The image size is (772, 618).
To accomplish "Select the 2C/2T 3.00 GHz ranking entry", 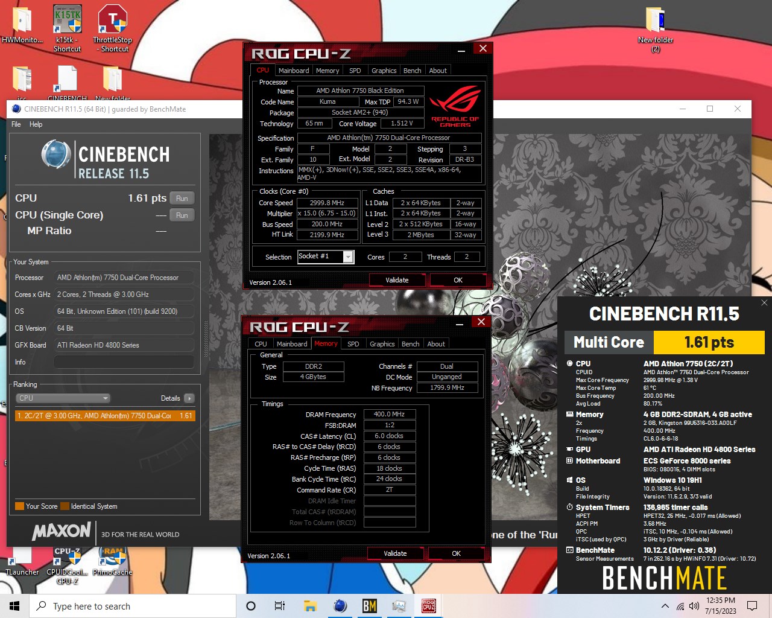I will click(x=105, y=415).
